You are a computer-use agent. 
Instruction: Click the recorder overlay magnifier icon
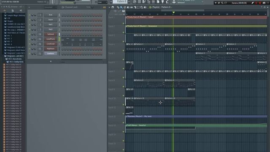222,3
